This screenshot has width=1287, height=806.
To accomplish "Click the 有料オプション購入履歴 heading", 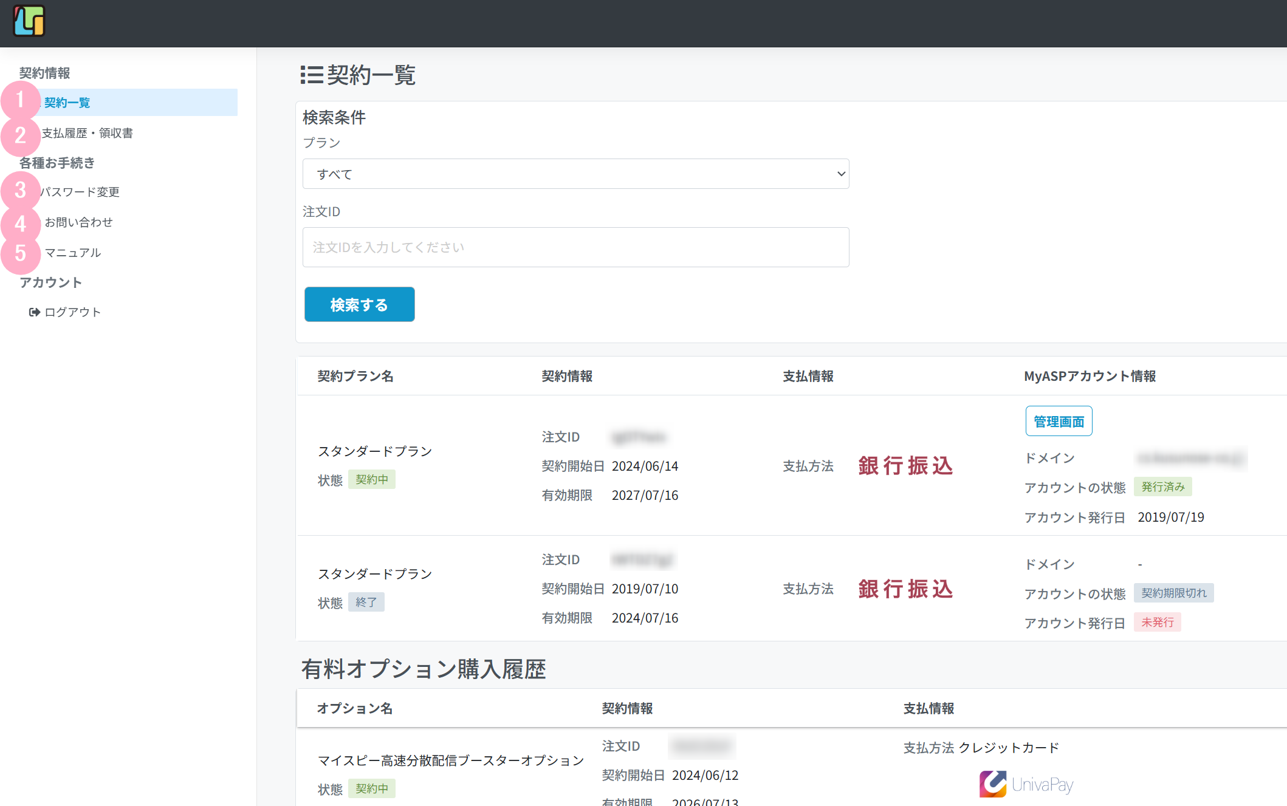I will (424, 669).
